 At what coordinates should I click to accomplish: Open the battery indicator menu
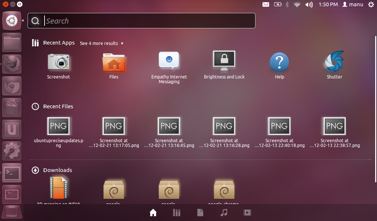(277, 4)
